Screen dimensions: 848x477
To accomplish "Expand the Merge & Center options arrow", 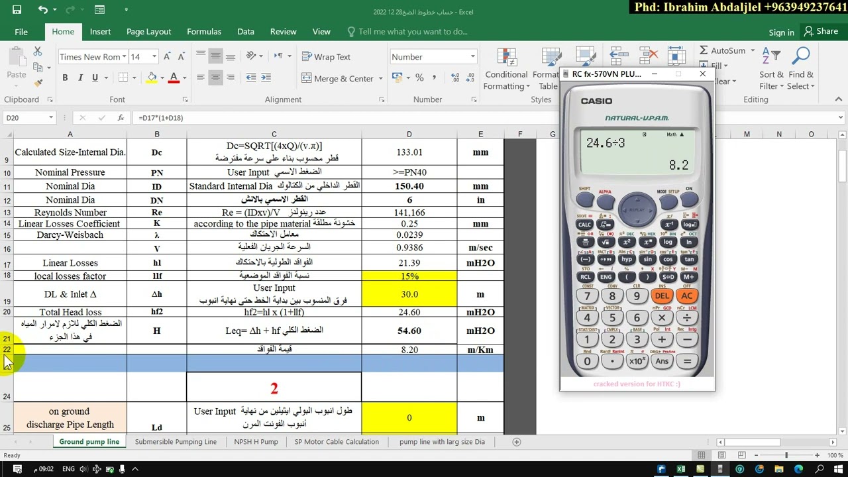I will pyautogui.click(x=380, y=78).
